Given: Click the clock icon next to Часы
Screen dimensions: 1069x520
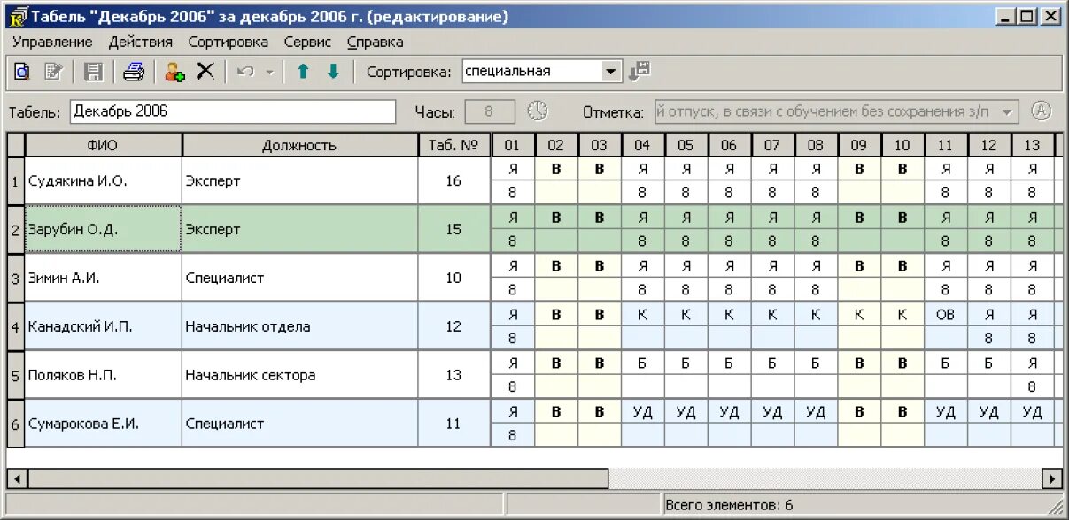Looking at the screenshot, I should click(x=538, y=111).
